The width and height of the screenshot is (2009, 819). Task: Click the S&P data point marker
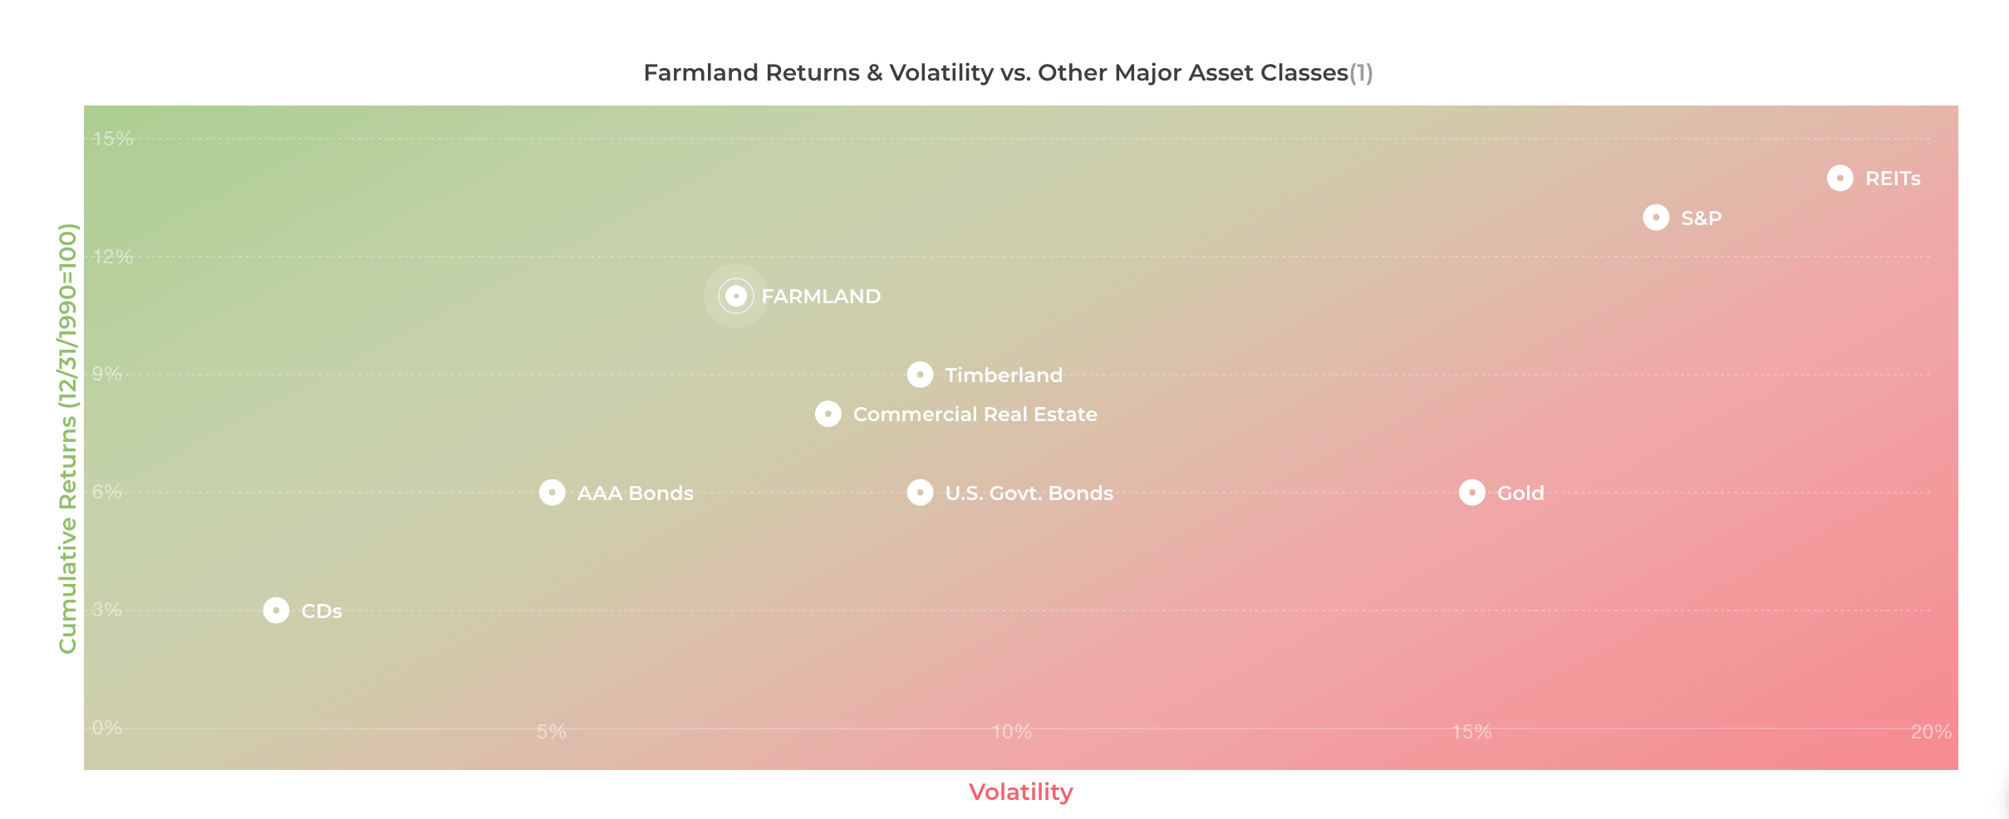click(1656, 218)
